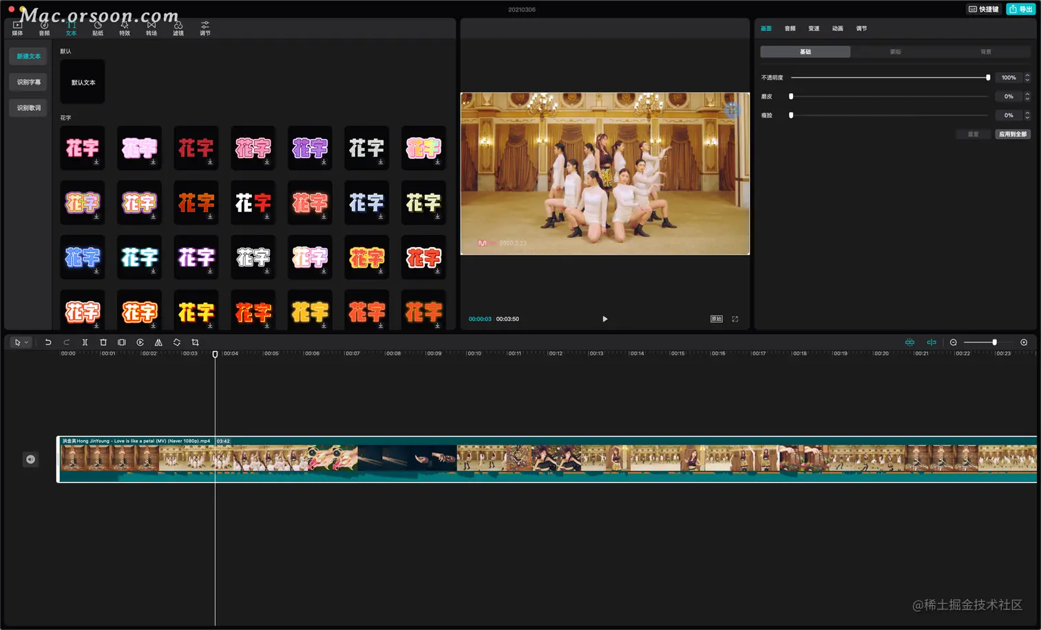Click the 新建文本 button
Viewport: 1041px width, 630px height.
28,56
